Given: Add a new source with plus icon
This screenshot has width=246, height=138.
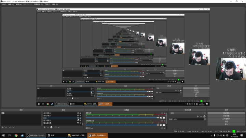Looking at the screenshot, I should tap(45, 127).
